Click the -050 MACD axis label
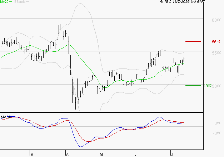This screenshot has width=224, height=157. pyautogui.click(x=216, y=133)
